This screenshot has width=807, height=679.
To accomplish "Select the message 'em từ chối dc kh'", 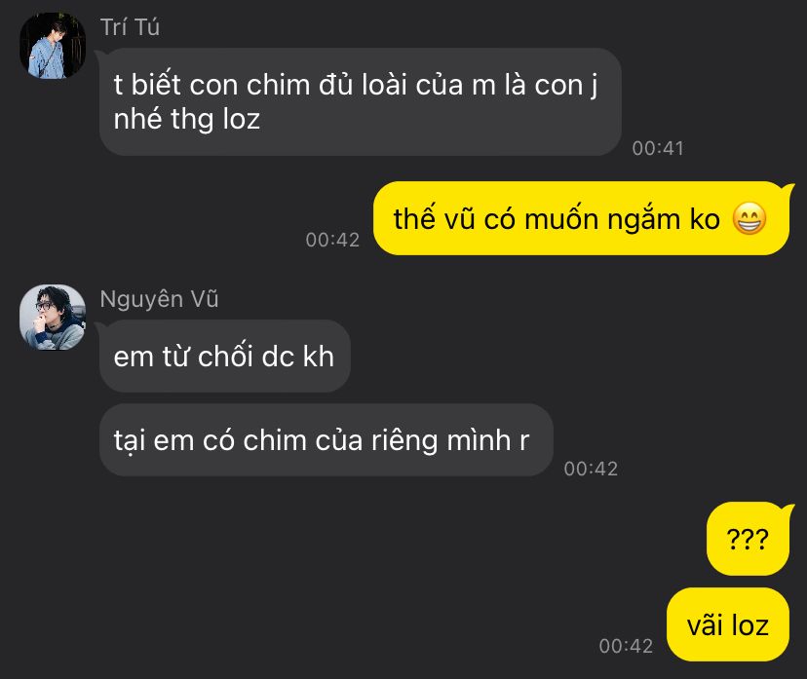I will 225,356.
